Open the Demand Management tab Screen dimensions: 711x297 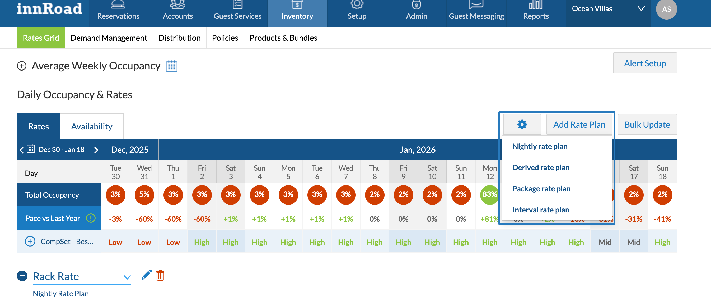109,38
